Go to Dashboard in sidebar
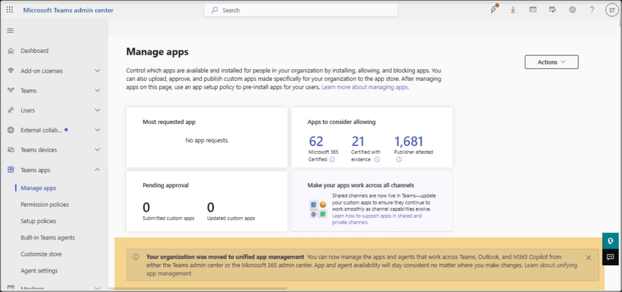622x292 pixels. [x=35, y=51]
